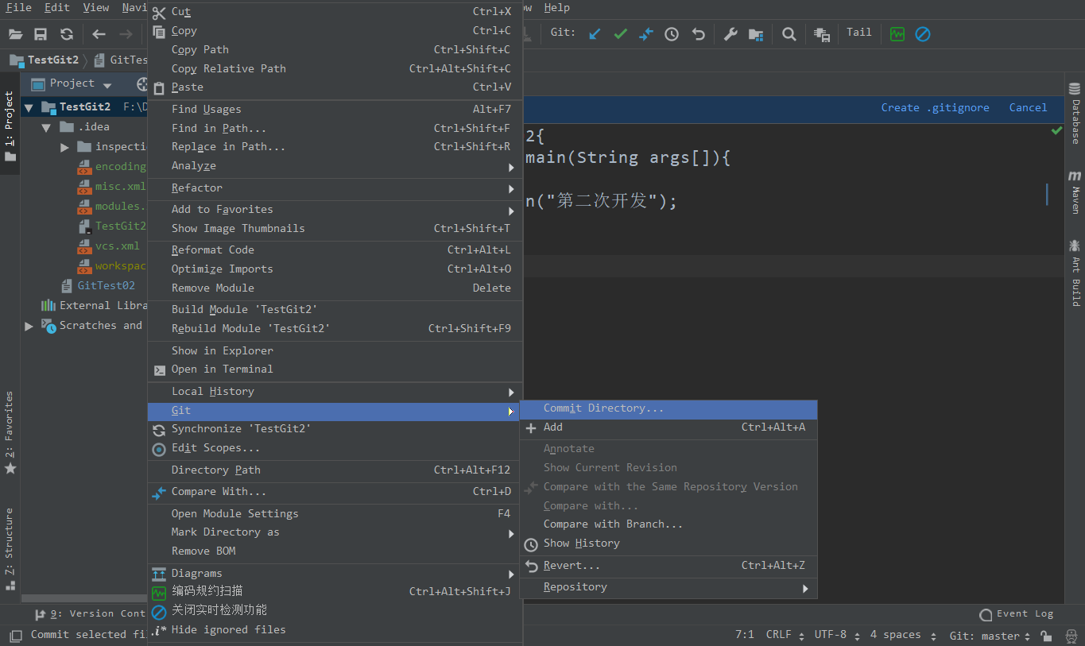The image size is (1085, 646).
Task: Toggle the blue disable-inspection circle icon
Action: pos(922,34)
